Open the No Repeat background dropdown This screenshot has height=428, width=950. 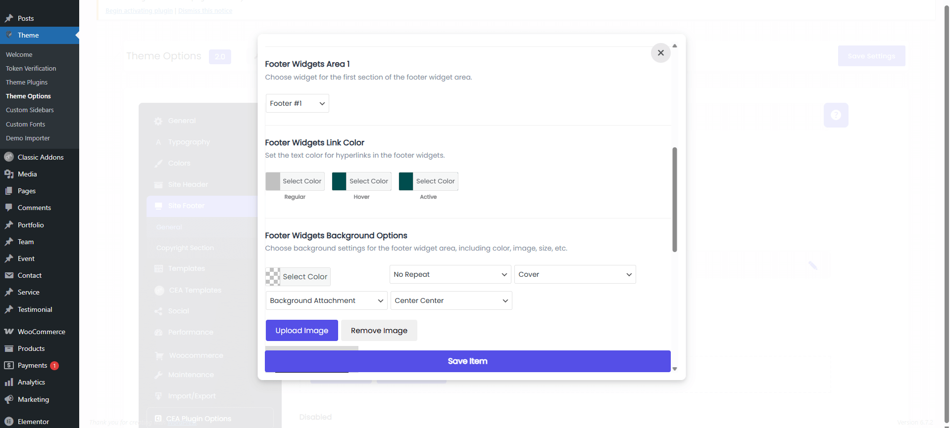[450, 274]
